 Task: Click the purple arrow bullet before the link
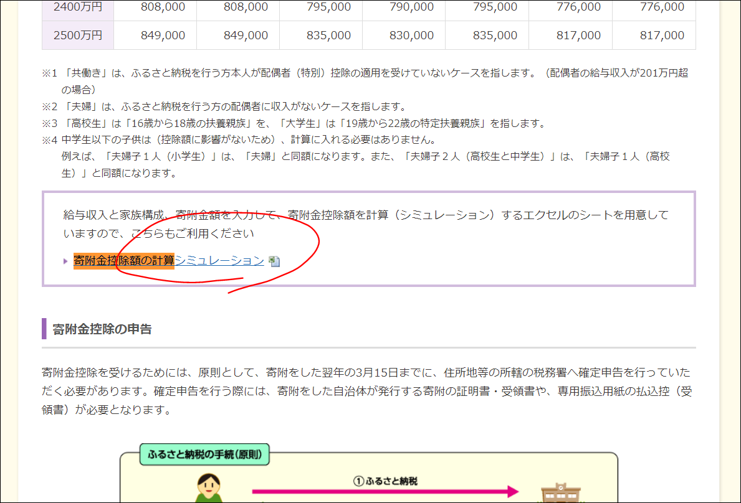coord(67,261)
